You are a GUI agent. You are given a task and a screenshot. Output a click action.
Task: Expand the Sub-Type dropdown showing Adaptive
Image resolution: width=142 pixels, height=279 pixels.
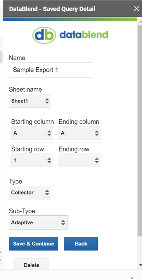[x=38, y=222]
